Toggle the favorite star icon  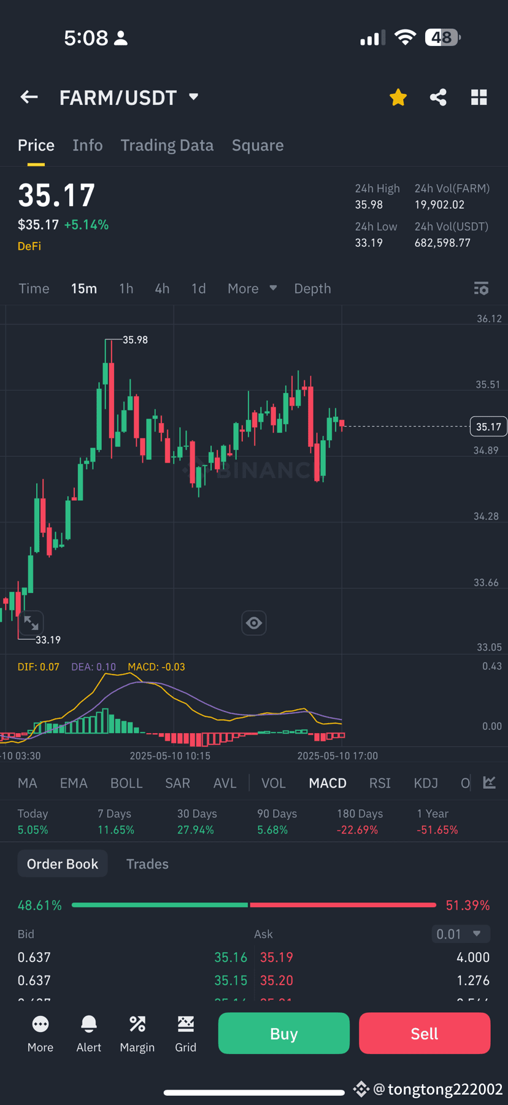398,97
